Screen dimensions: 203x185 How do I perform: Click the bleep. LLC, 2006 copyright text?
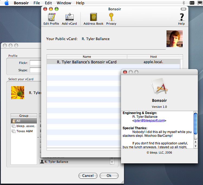click(159, 152)
